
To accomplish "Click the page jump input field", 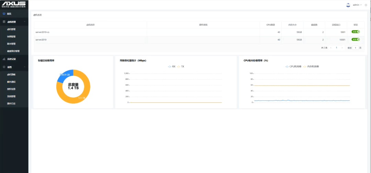I will (x=356, y=48).
